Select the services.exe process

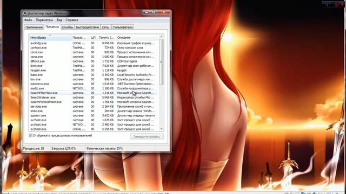click(x=93, y=107)
